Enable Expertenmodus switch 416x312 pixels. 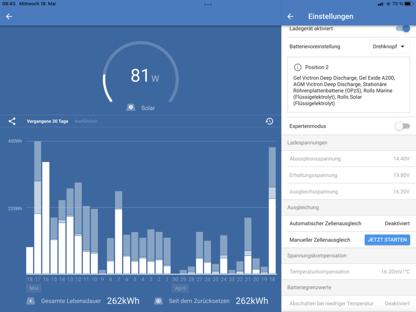tap(403, 126)
